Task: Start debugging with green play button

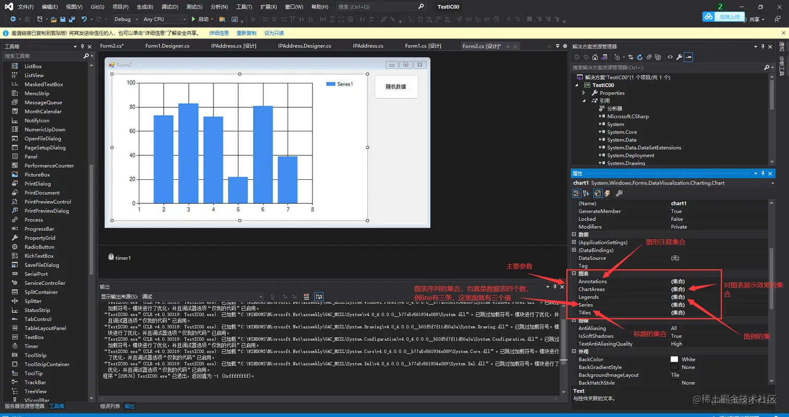Action: pyautogui.click(x=193, y=19)
